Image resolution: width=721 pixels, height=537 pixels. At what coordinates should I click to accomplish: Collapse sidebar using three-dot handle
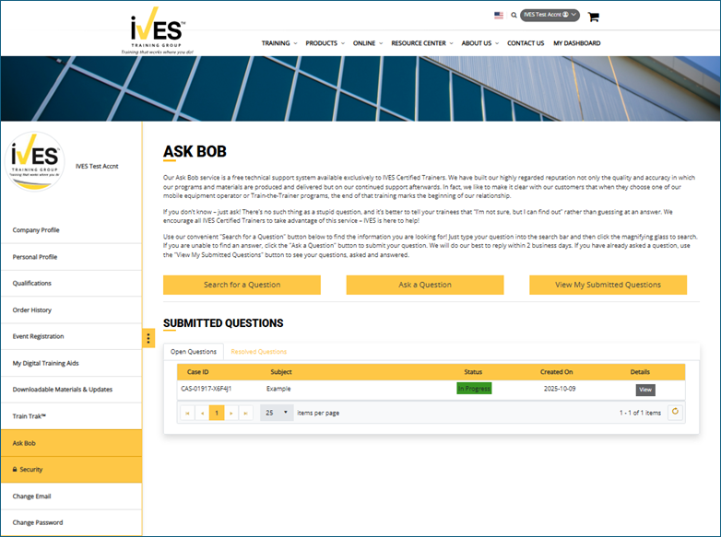(148, 338)
